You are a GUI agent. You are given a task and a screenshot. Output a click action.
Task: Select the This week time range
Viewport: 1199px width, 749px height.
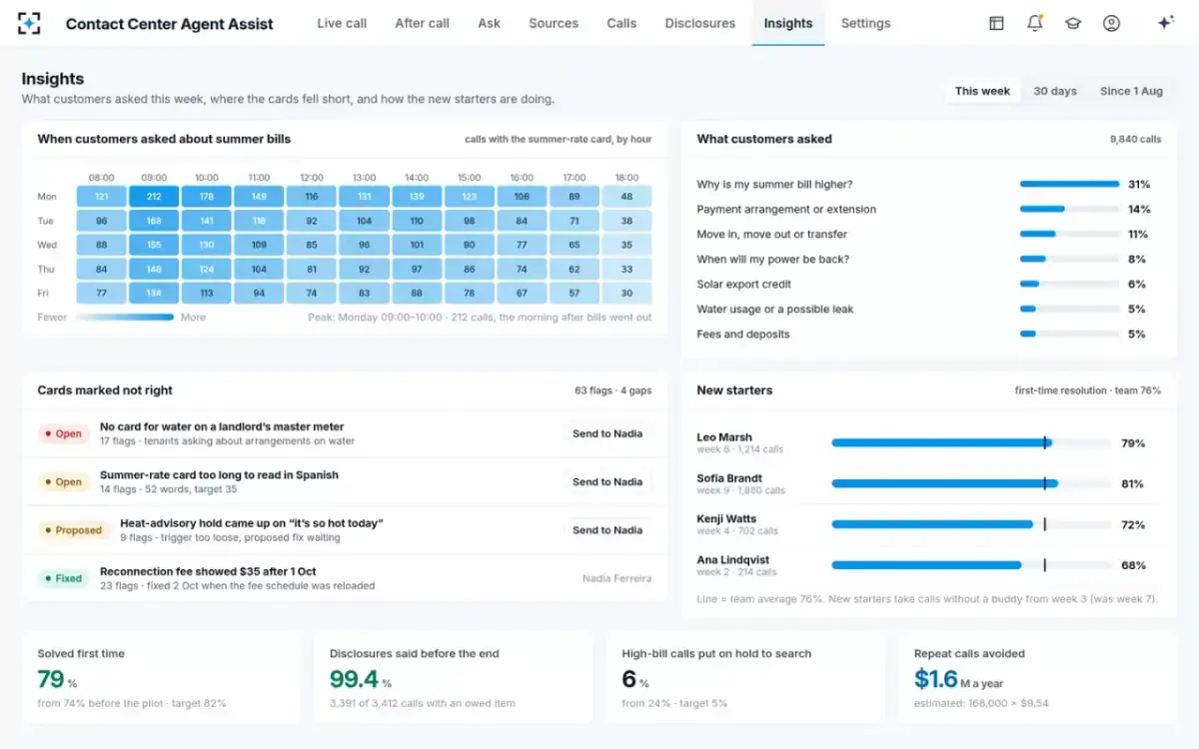982,91
